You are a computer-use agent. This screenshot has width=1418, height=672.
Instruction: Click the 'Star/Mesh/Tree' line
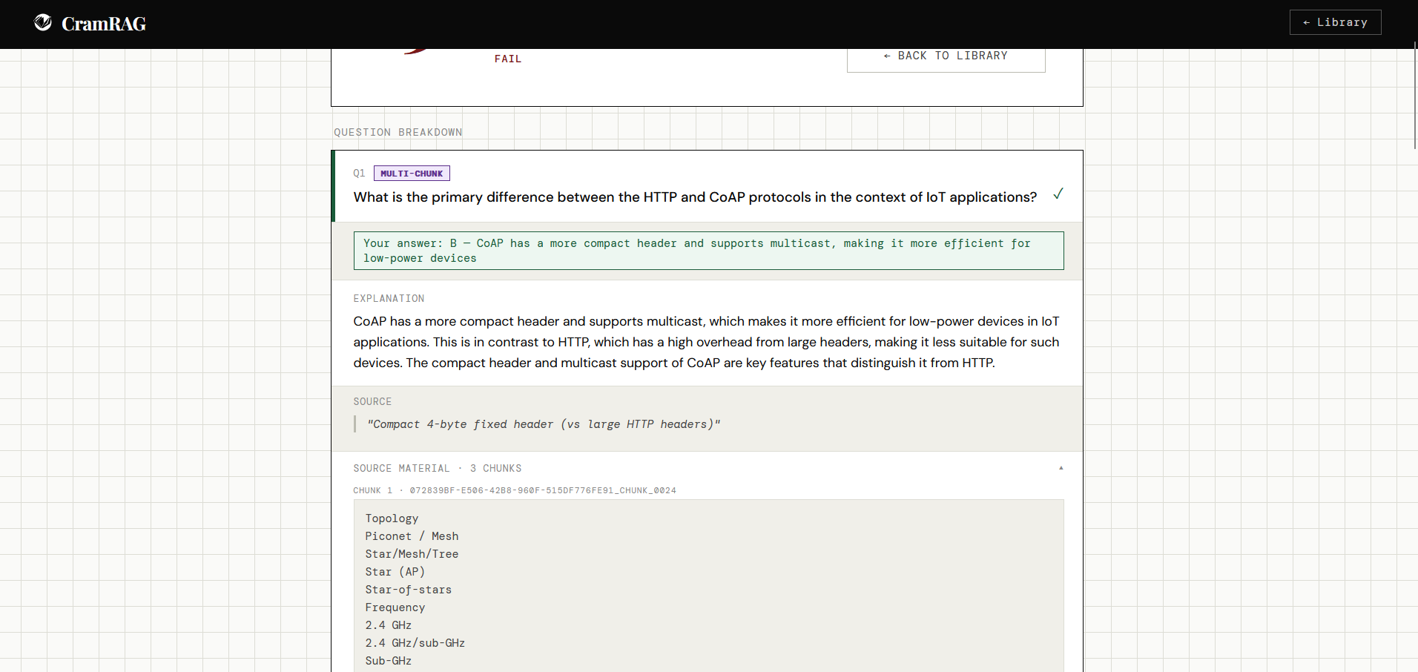412,554
